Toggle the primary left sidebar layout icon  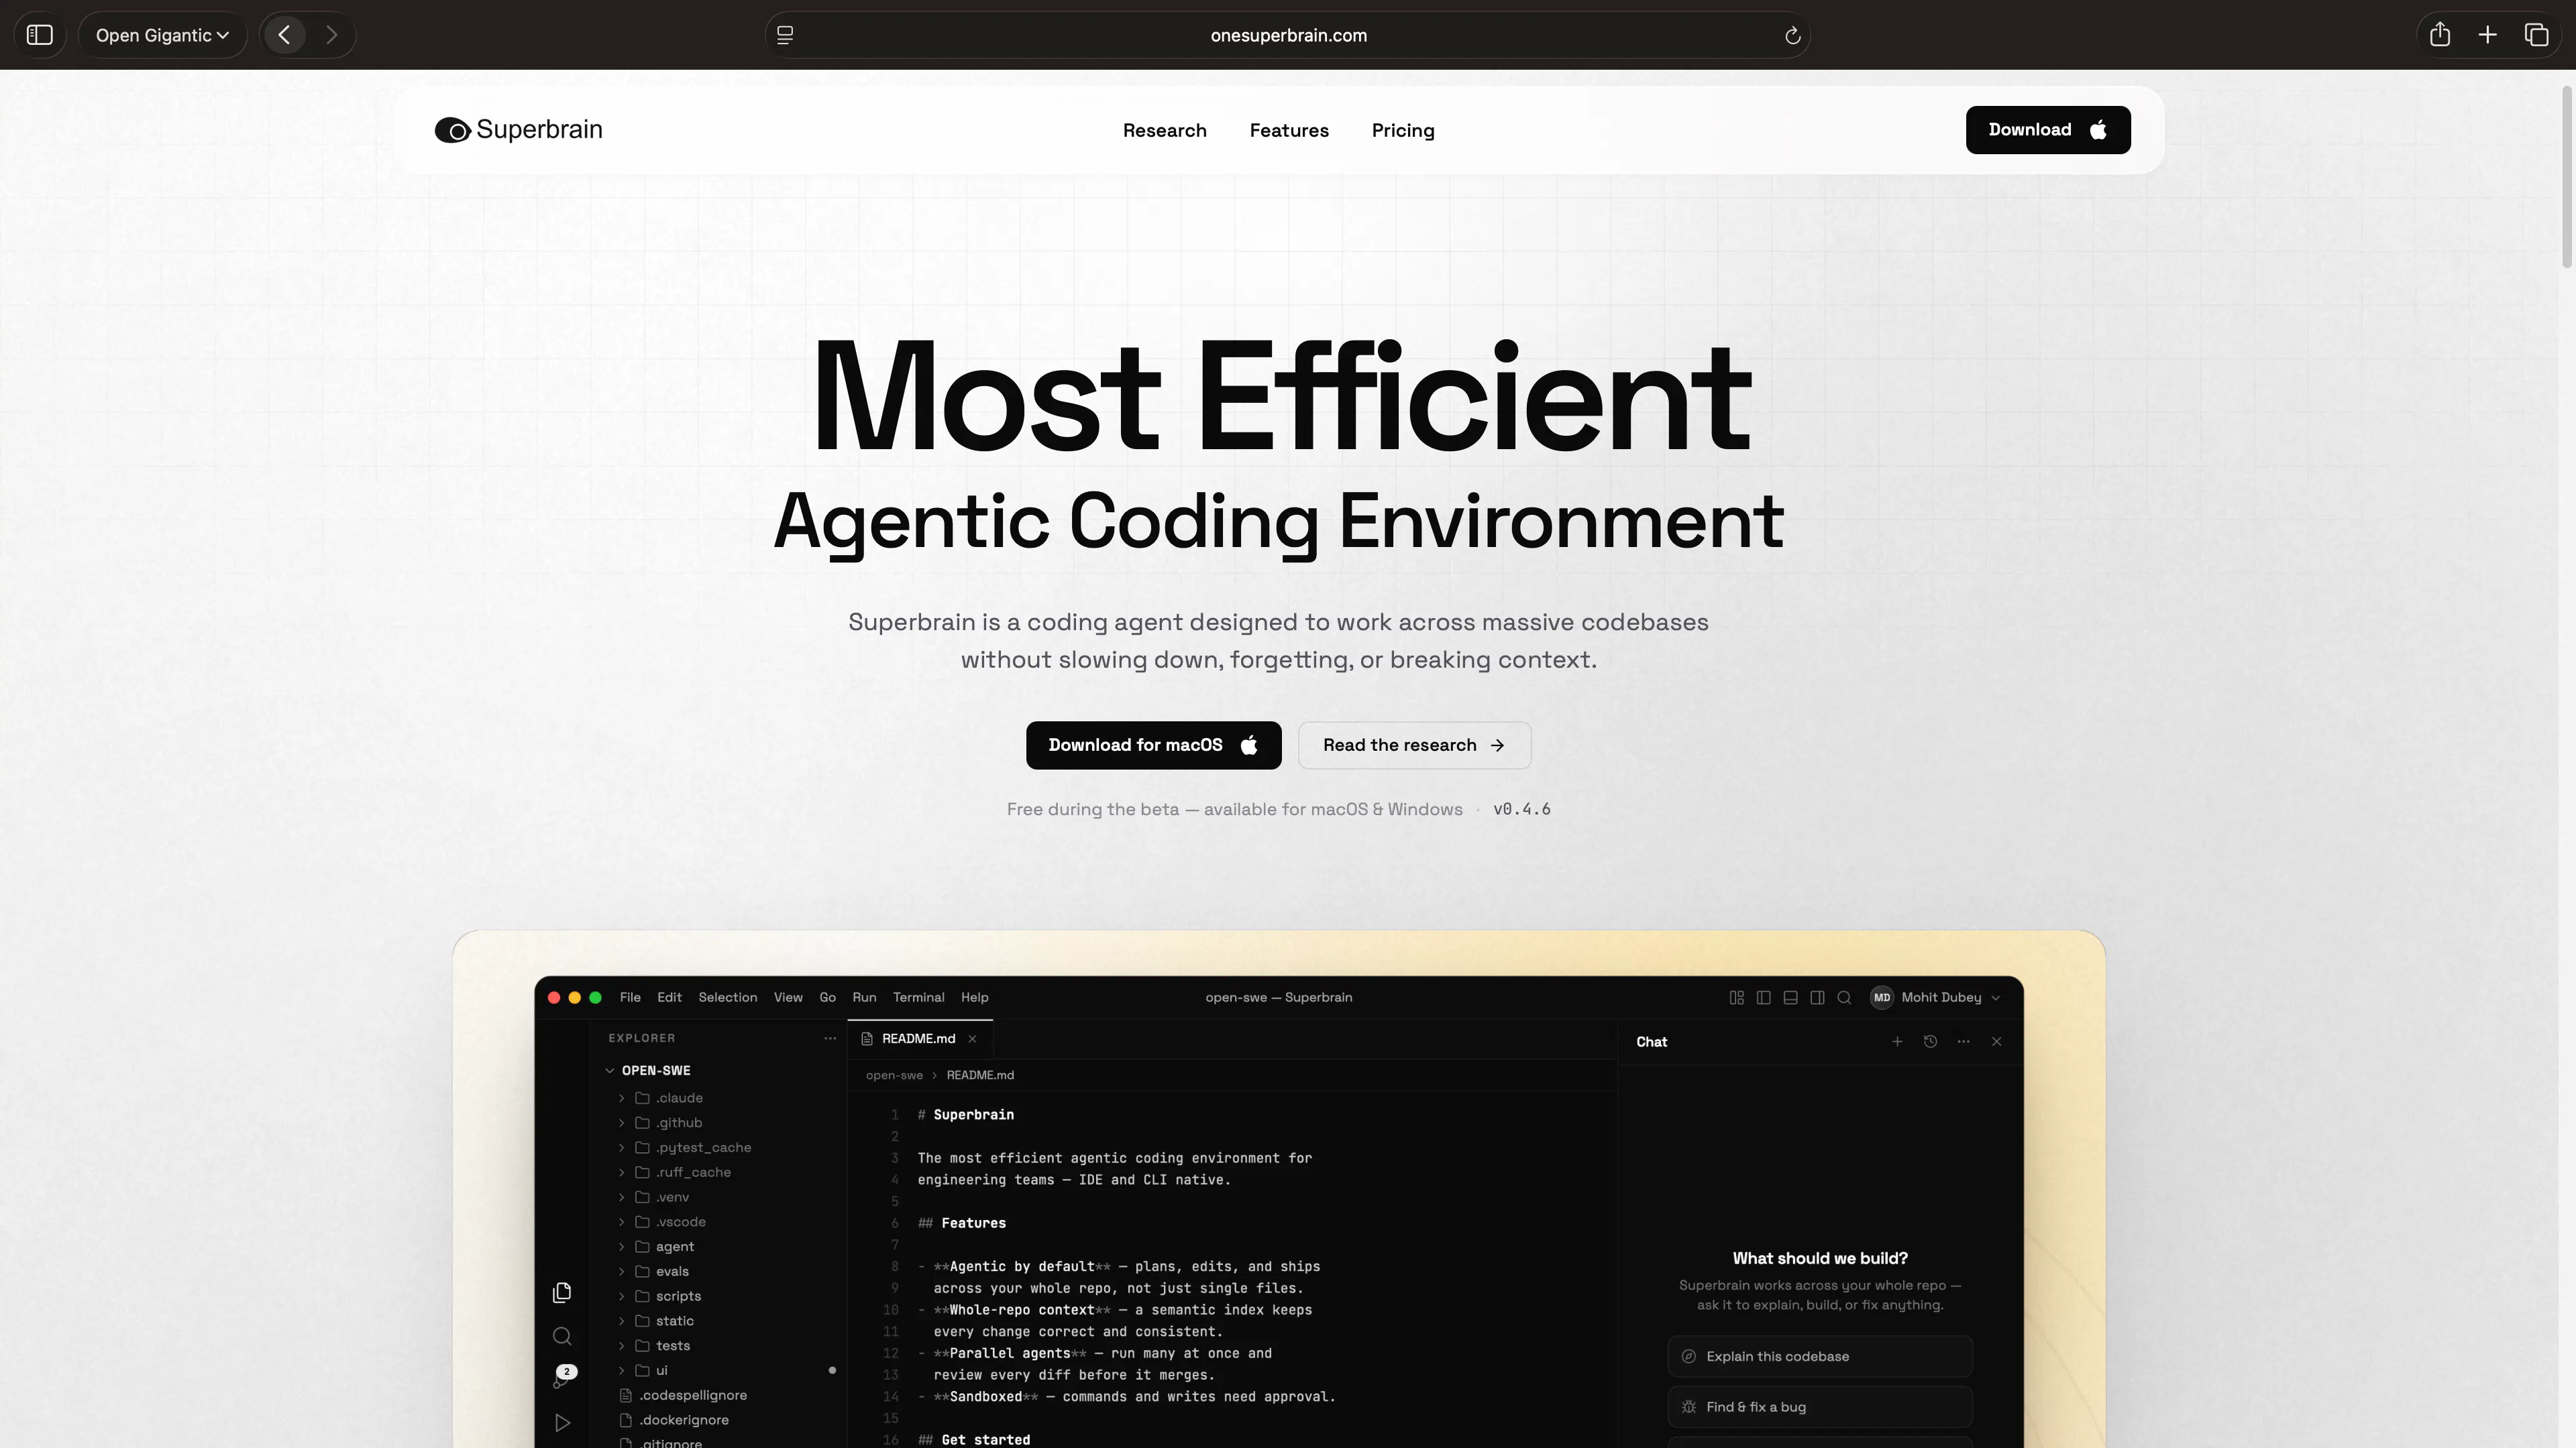pos(1763,998)
